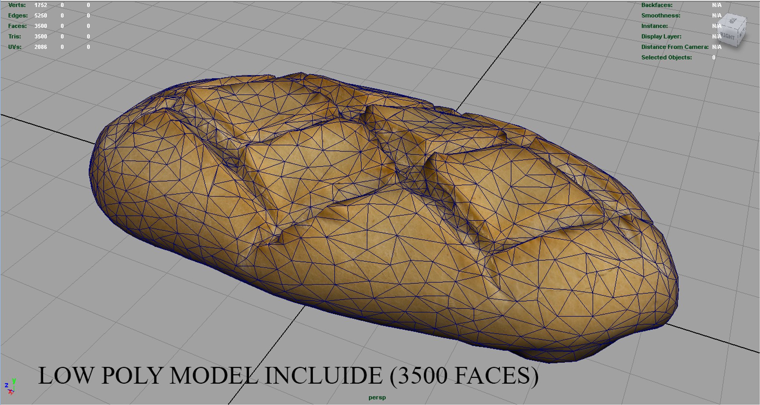Click the N/A value beside Backfaces
Image resolution: width=760 pixels, height=405 pixels.
(716, 5)
